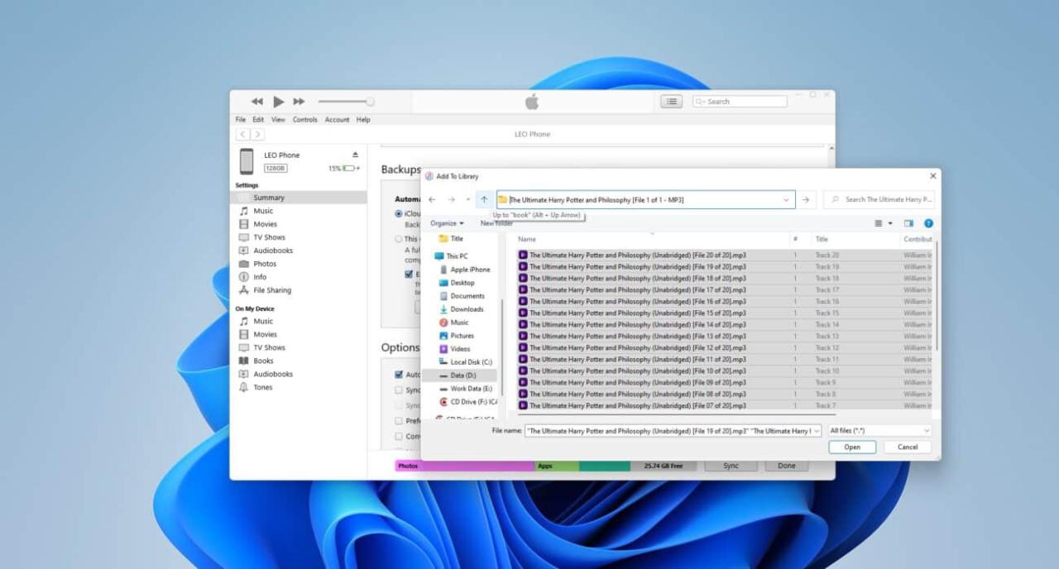The image size is (1059, 569).
Task: Open Movies under Settings in iTunes sidebar
Action: [x=265, y=224]
